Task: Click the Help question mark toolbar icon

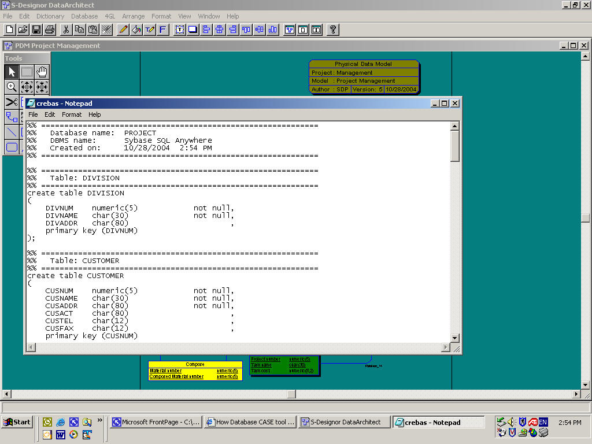Action: coord(332,29)
